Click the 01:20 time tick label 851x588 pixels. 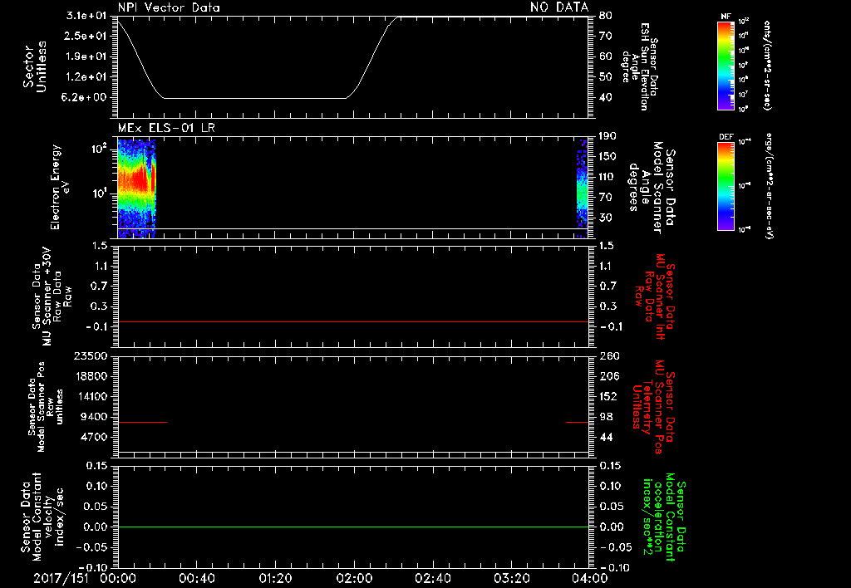coord(275,578)
